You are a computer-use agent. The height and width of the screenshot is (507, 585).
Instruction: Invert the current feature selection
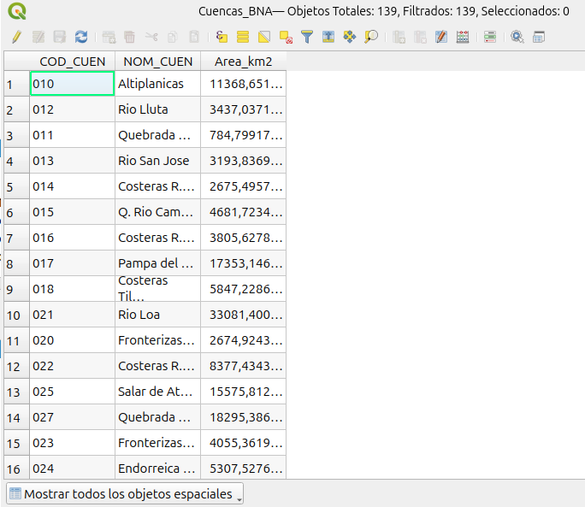pyautogui.click(x=264, y=37)
